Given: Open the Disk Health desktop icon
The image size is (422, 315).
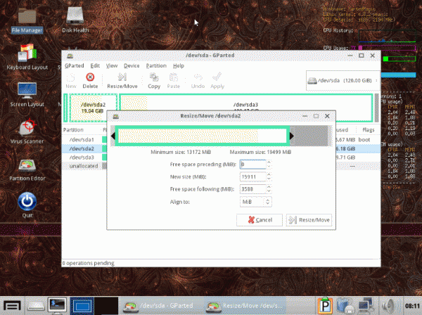Looking at the screenshot, I should click(x=75, y=19).
